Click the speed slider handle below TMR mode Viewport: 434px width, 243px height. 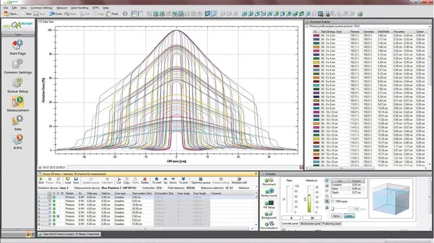coord(333,209)
